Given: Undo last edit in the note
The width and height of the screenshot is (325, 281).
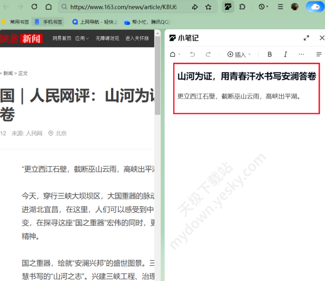Looking at the screenshot, I should click(192, 54).
